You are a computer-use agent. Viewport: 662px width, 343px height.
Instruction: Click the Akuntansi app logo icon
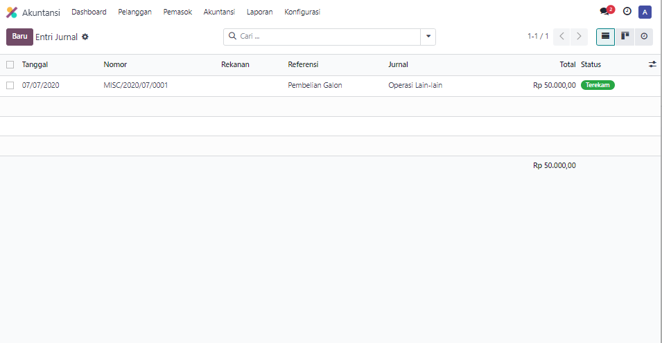pos(12,12)
